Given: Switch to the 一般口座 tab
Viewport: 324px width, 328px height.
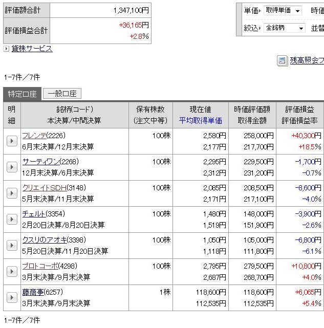Looking at the screenshot, I should coord(62,94).
